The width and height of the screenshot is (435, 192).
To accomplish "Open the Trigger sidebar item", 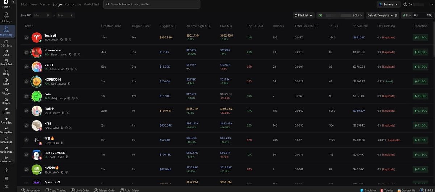I will pyautogui.click(x=6, y=91).
